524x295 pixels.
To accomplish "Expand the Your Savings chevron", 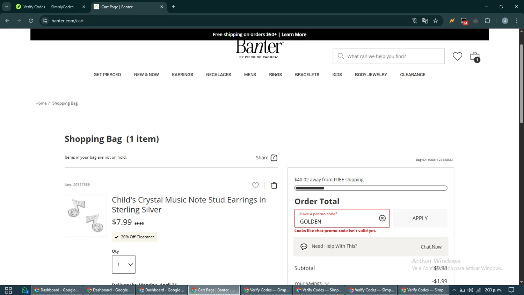I will point(327,283).
